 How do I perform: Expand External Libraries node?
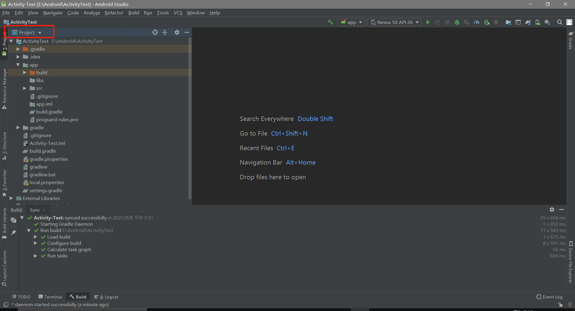(11, 198)
